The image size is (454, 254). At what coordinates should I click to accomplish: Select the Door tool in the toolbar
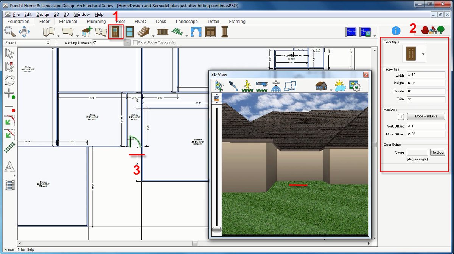[x=115, y=32]
